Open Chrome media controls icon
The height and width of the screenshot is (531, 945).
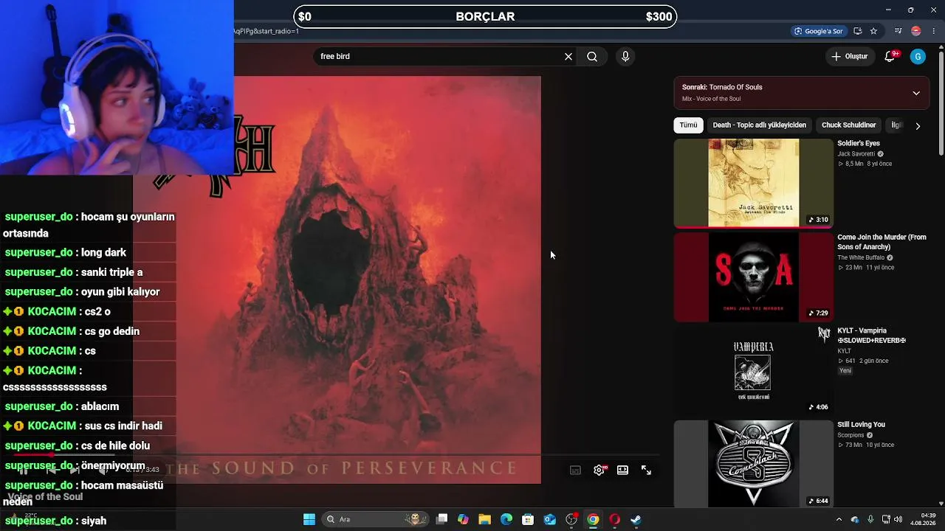[898, 31]
